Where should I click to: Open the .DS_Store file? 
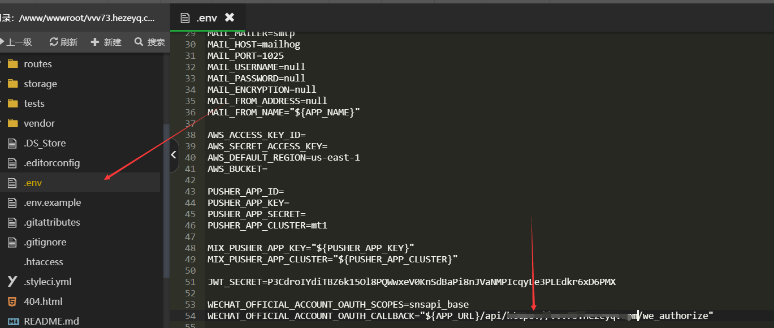(x=44, y=143)
